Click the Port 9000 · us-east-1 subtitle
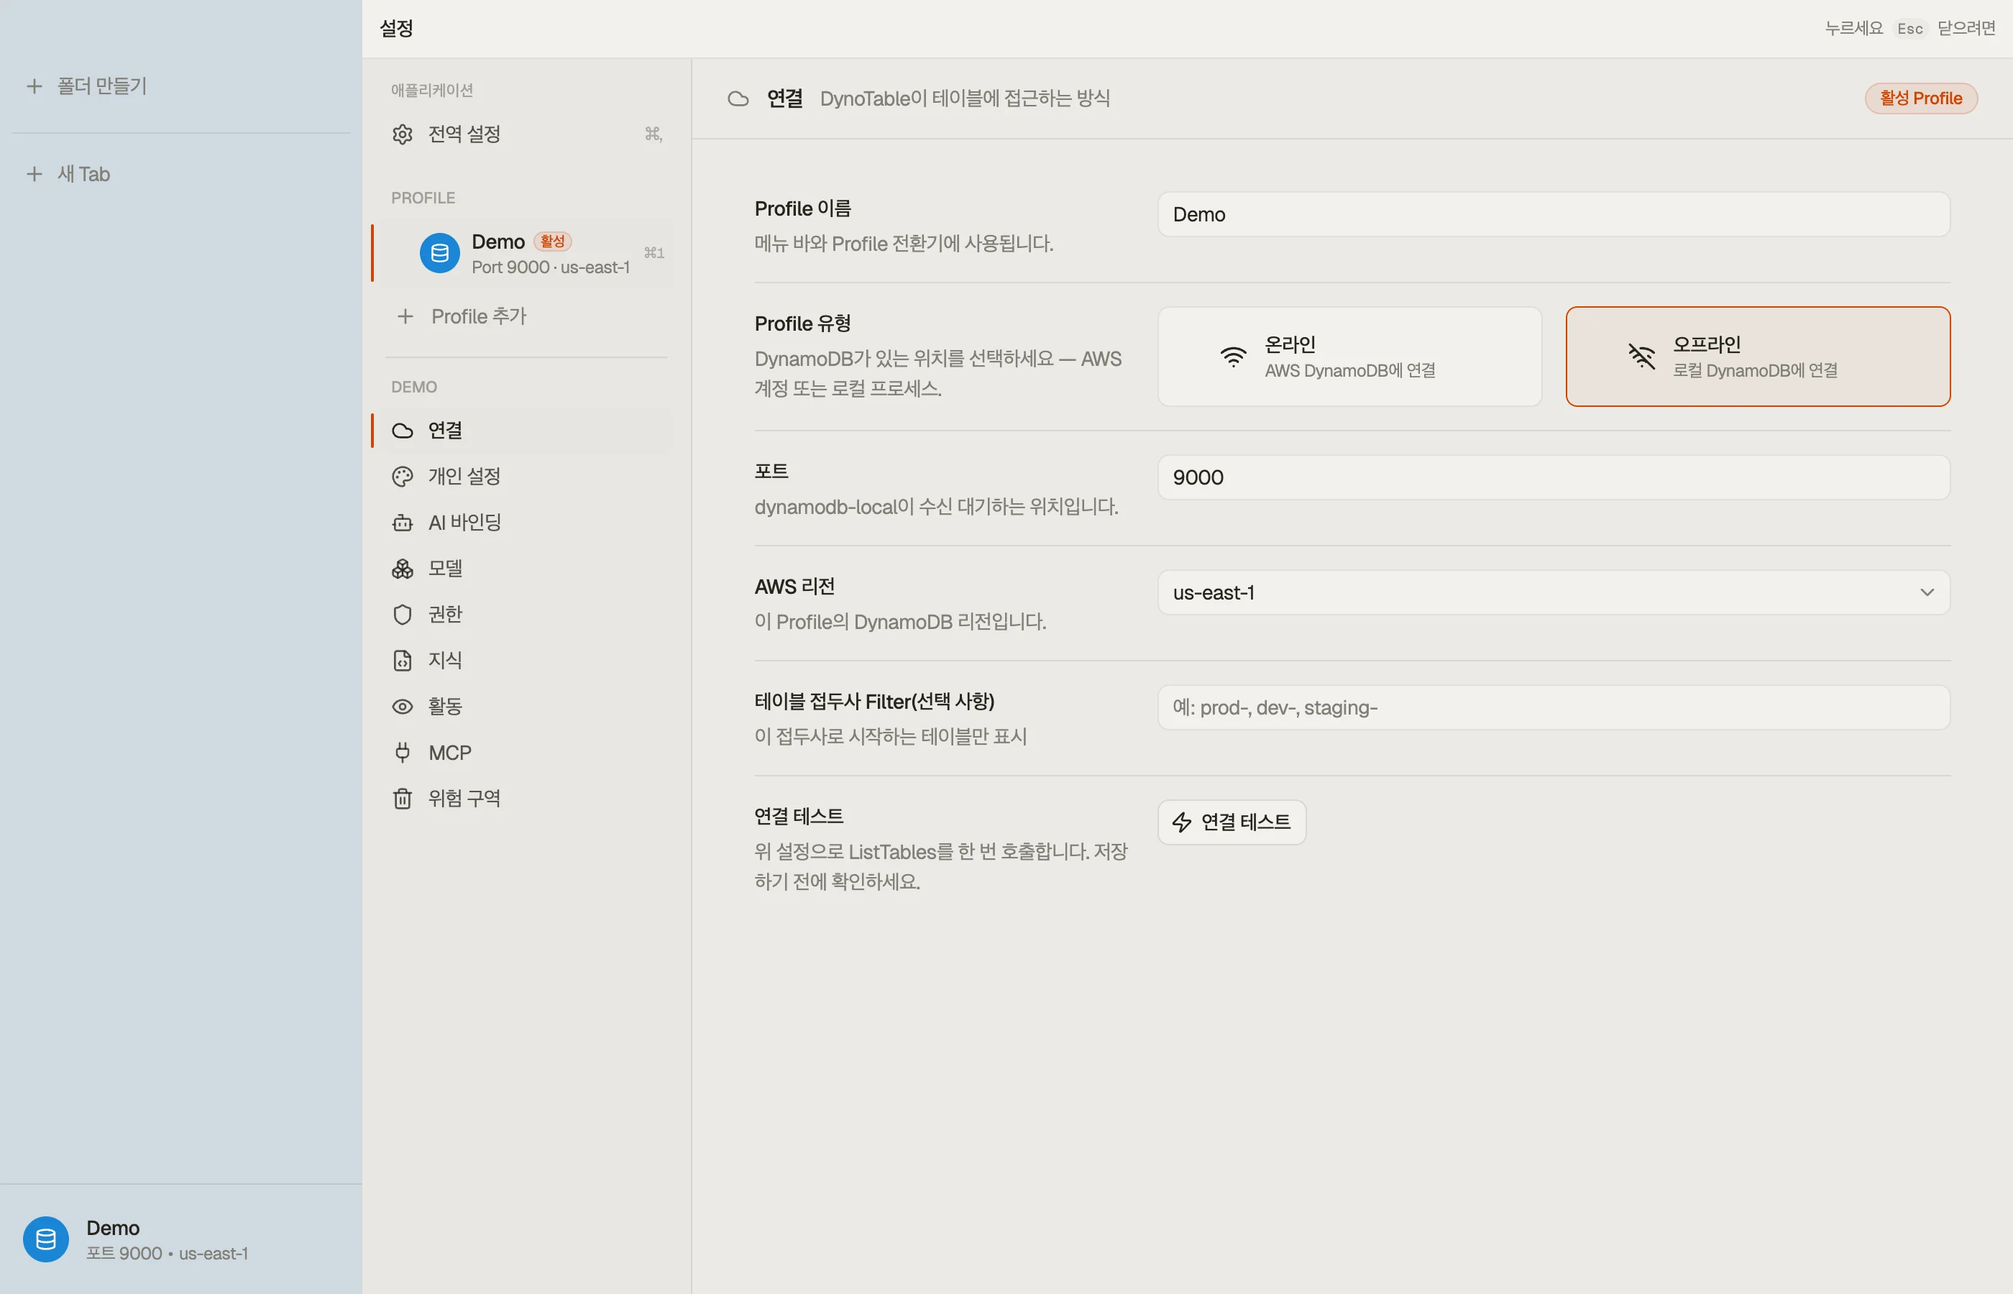This screenshot has width=2013, height=1294. [550, 267]
